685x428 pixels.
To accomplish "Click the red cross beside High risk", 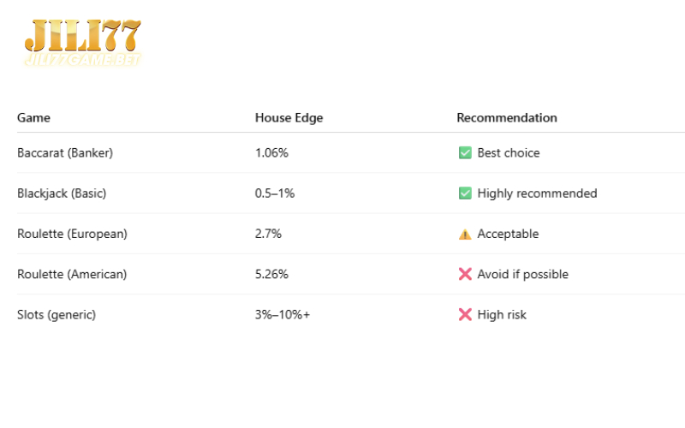I will [465, 314].
